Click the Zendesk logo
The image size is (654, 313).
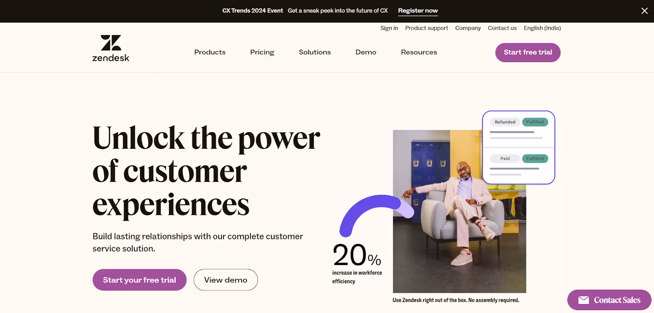click(111, 48)
